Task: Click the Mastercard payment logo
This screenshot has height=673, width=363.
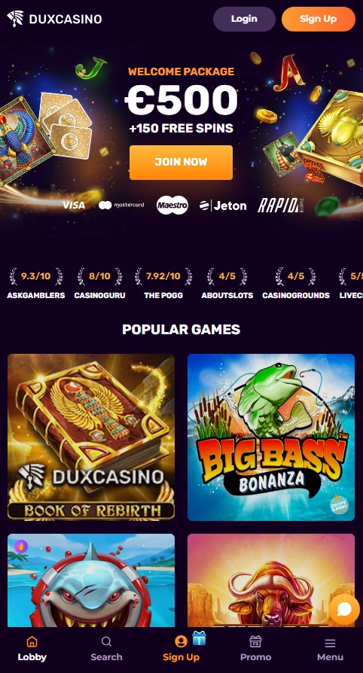Action: [x=121, y=206]
